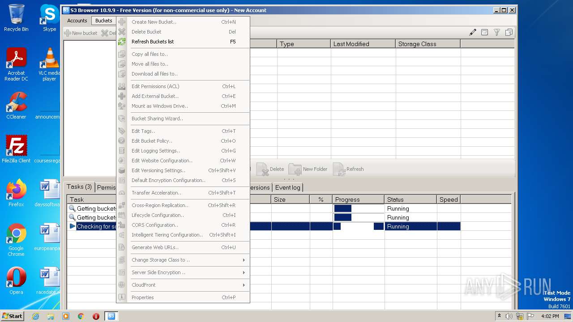Image resolution: width=573 pixels, height=322 pixels.
Task: Expand the Server Side Encryption submenu
Action: point(183,272)
